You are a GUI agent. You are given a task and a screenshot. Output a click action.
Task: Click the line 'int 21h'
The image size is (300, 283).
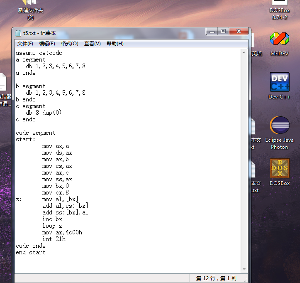click(54, 239)
